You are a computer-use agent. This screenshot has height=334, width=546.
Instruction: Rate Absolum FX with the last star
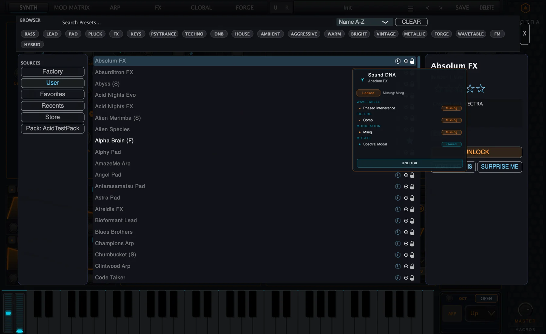coord(480,89)
